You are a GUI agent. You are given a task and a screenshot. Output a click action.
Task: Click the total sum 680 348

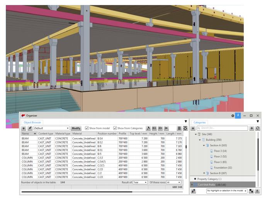pos(177,187)
